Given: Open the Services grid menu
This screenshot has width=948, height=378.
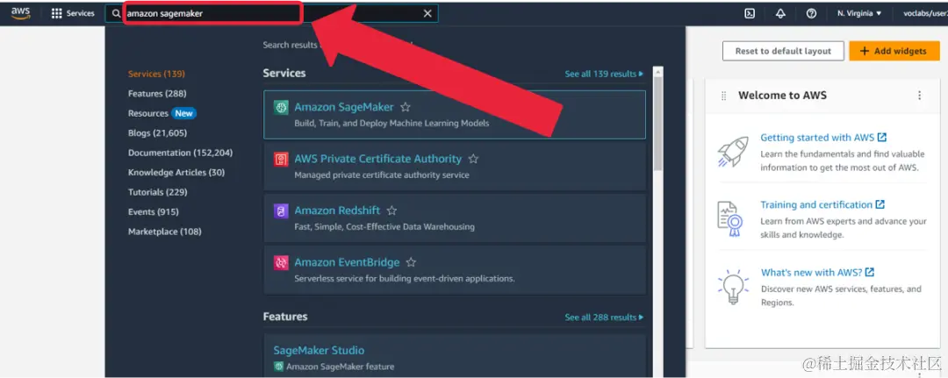Looking at the screenshot, I should [57, 13].
